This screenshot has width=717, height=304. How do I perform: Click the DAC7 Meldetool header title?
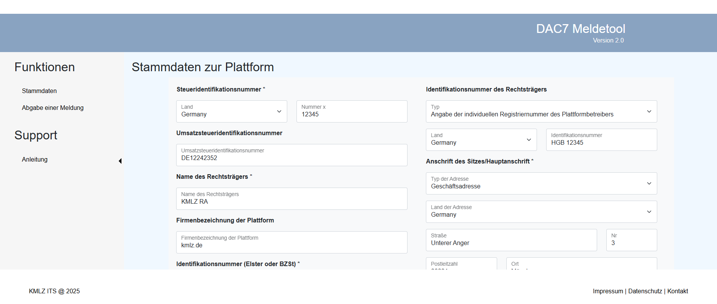point(580,29)
